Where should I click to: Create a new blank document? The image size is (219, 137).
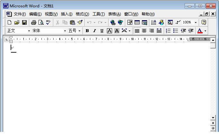10,22
